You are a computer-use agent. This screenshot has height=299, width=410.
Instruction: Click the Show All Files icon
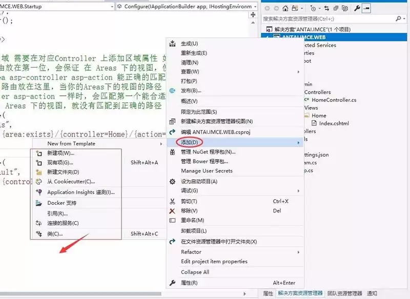tap(344, 9)
